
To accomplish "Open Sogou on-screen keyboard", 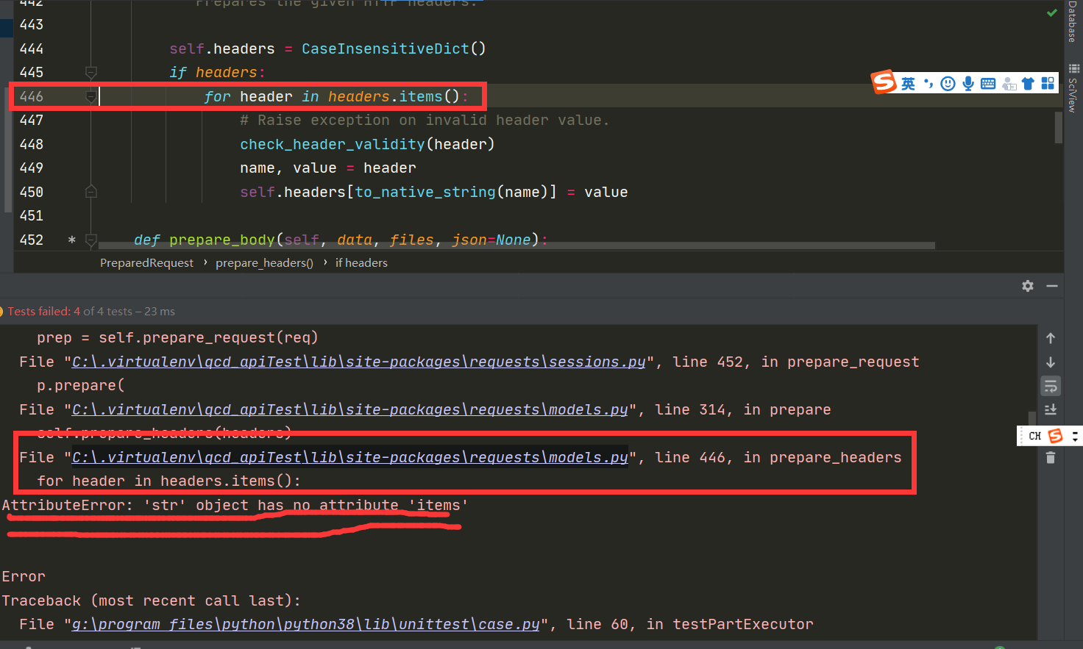I will 988,83.
